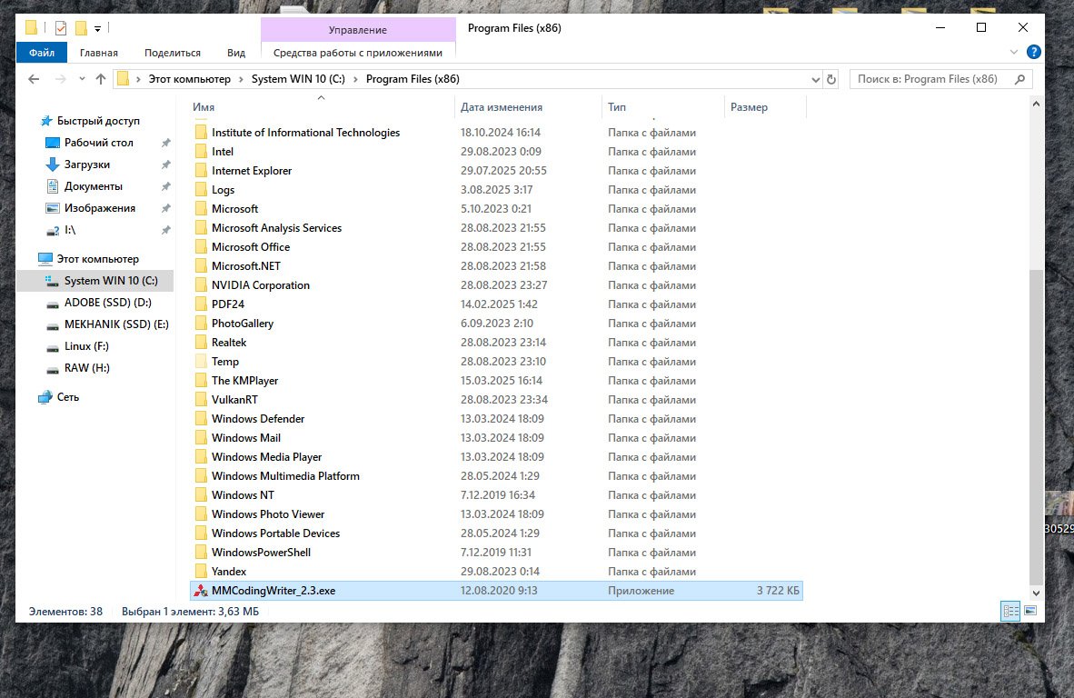Select the WindowsPowerShell folder name

tap(261, 553)
